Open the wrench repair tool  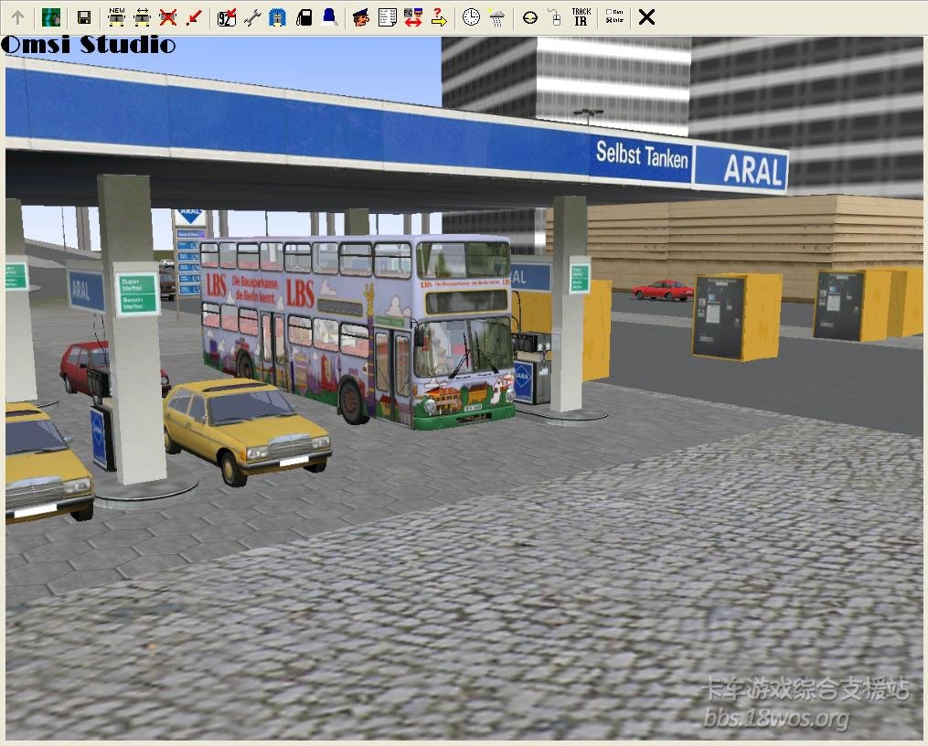point(252,17)
